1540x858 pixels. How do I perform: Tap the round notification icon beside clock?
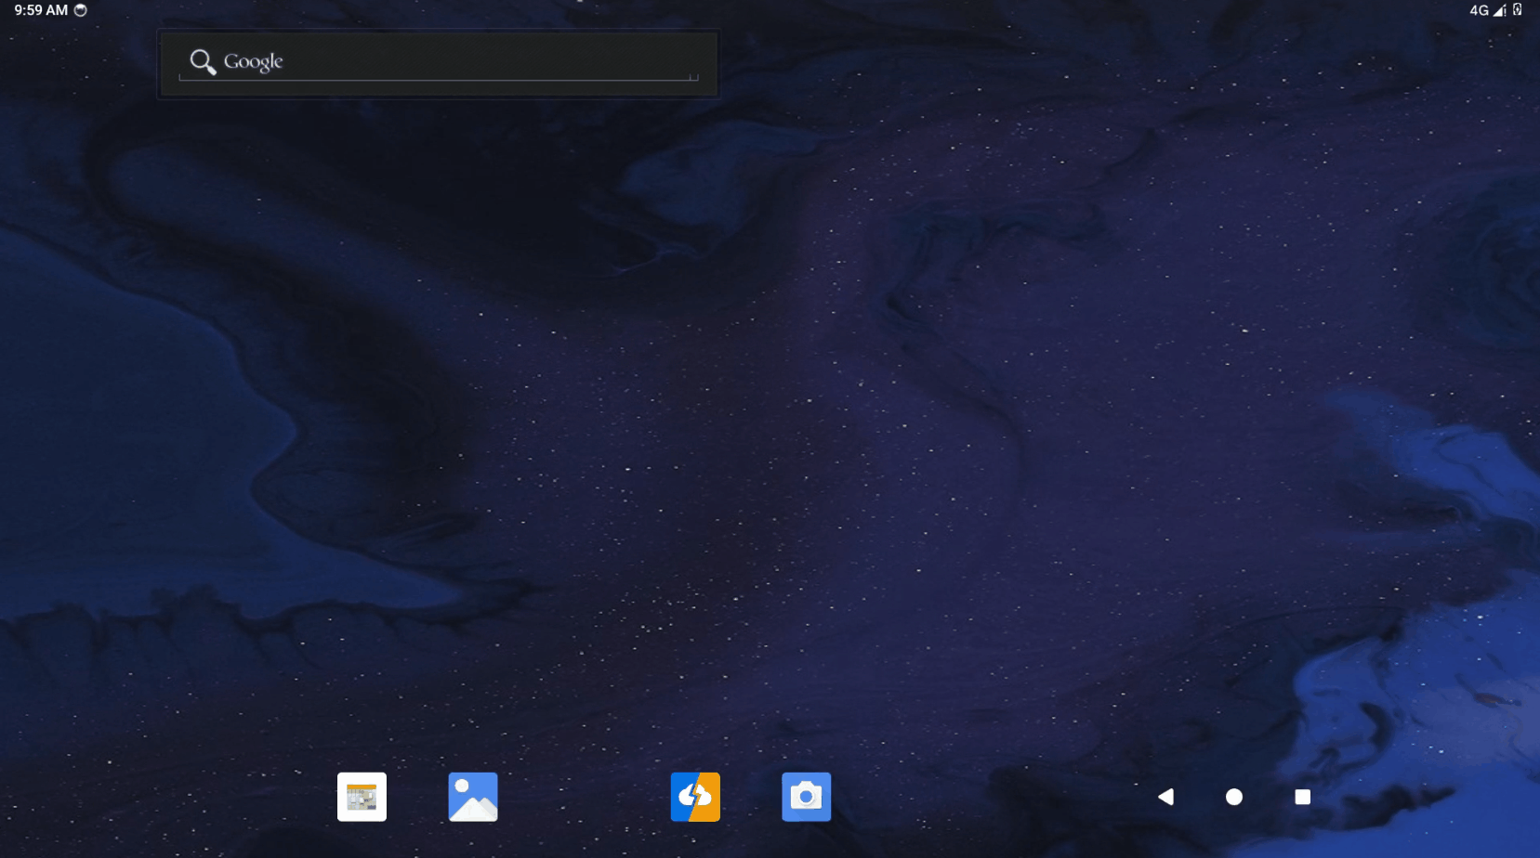[81, 10]
